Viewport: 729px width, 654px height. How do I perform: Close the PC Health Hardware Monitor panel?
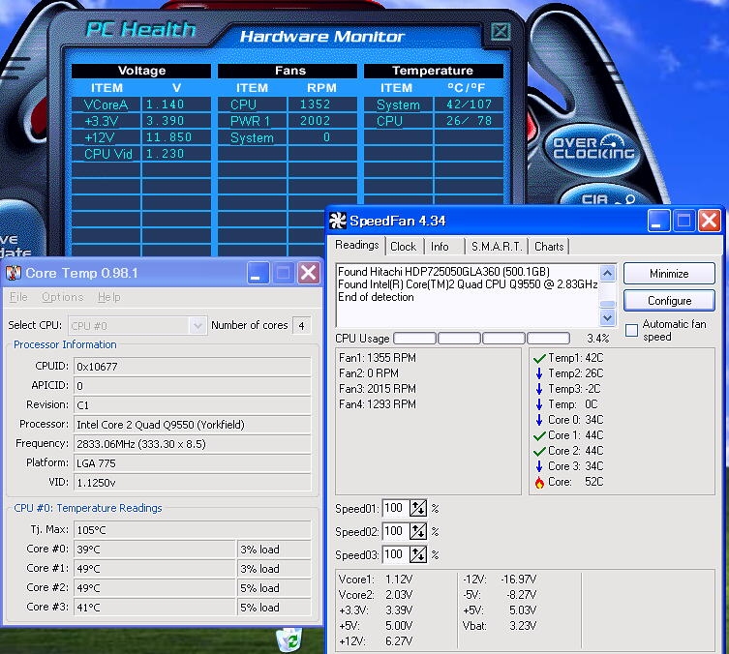pyautogui.click(x=500, y=31)
